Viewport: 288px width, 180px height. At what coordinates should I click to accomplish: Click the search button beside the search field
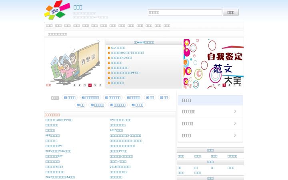(x=231, y=12)
